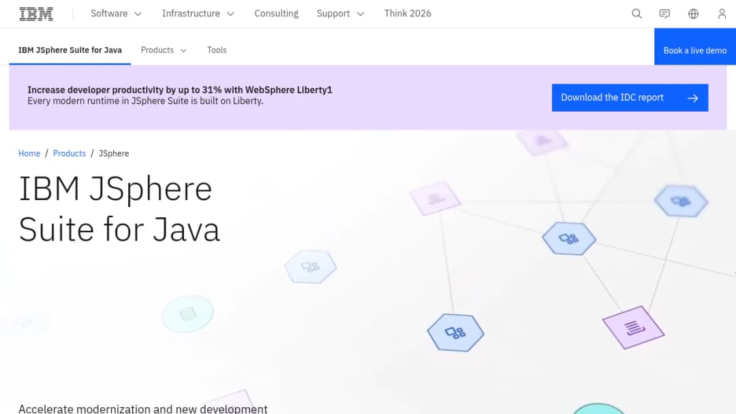Screen dimensions: 736x414
Task: Expand the Support menu chevron
Action: 361,14
